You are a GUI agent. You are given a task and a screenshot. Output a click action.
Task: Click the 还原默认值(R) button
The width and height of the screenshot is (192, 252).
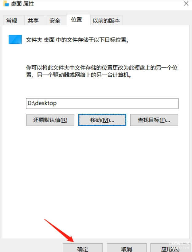coord(50,120)
